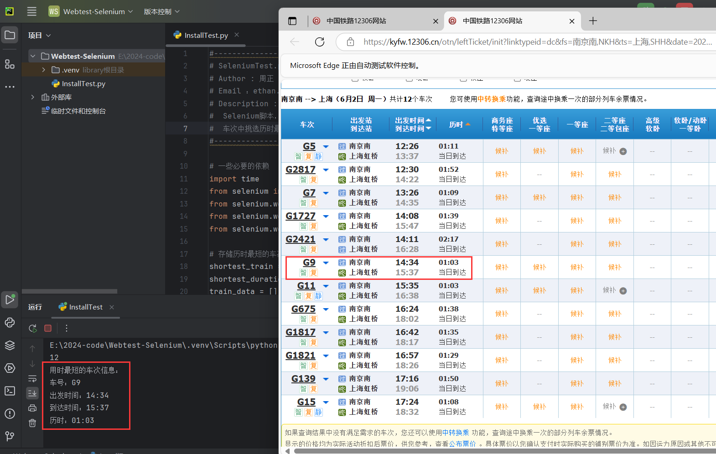Collapse the Webtest-Selenium project root
Image resolution: width=716 pixels, height=454 pixels.
[x=32, y=56]
